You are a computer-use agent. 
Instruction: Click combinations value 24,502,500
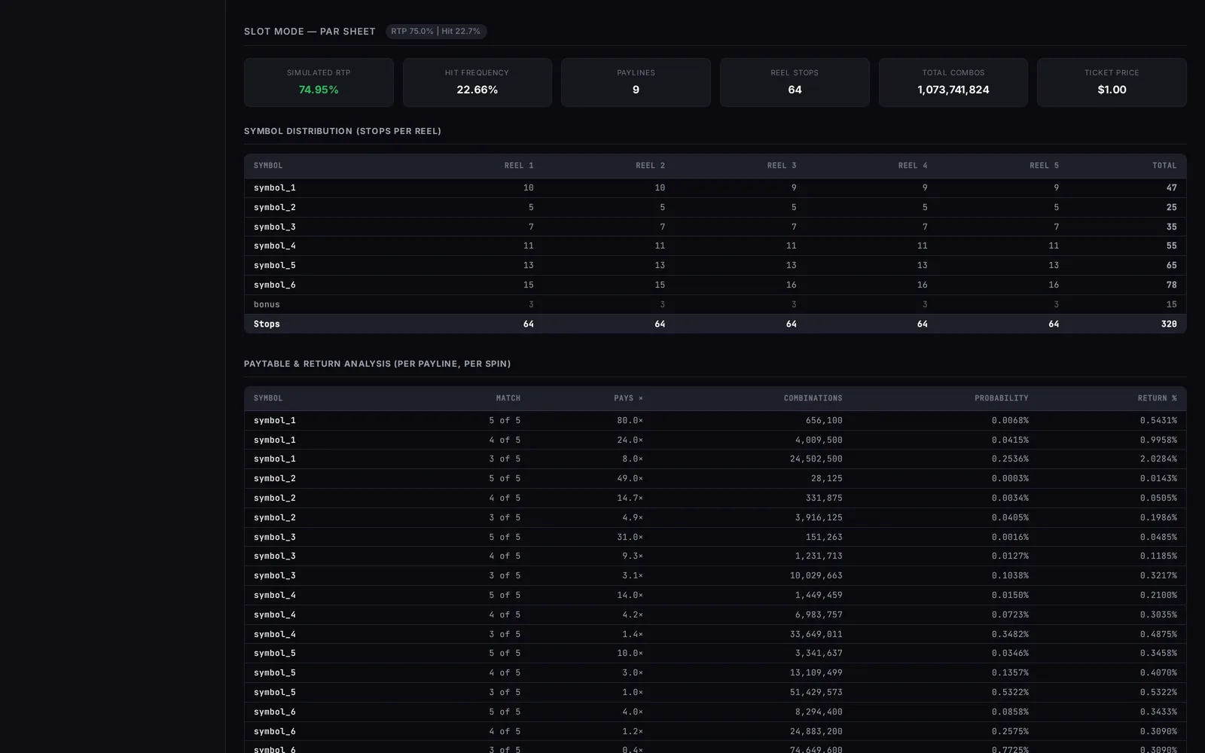click(x=816, y=459)
